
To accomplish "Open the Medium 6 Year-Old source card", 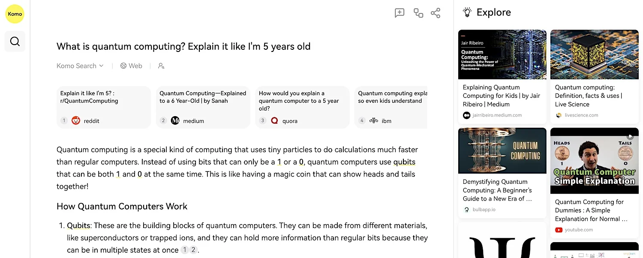I will pos(203,107).
